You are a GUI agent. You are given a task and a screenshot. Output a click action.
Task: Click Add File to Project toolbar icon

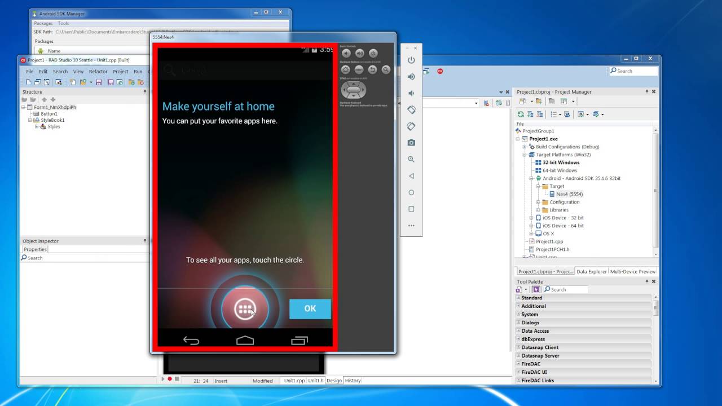coord(131,82)
